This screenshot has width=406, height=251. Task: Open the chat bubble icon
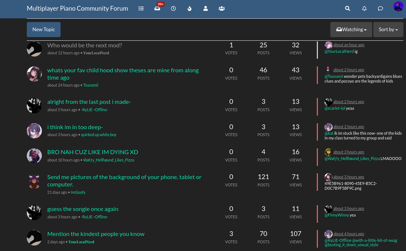[x=381, y=8]
